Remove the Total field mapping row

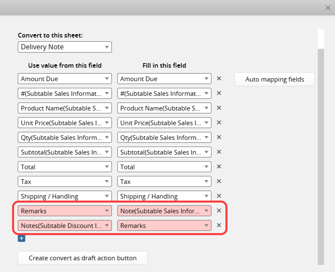[x=219, y=167]
